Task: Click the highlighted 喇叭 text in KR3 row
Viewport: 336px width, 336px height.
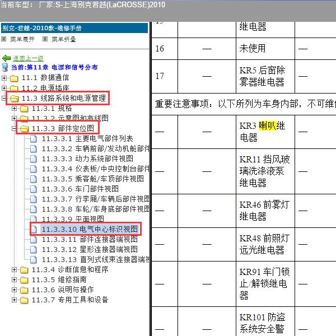Action: click(268, 126)
